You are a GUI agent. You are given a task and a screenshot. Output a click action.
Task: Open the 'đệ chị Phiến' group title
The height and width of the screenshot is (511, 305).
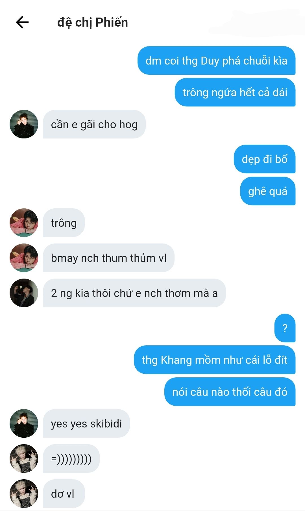92,22
